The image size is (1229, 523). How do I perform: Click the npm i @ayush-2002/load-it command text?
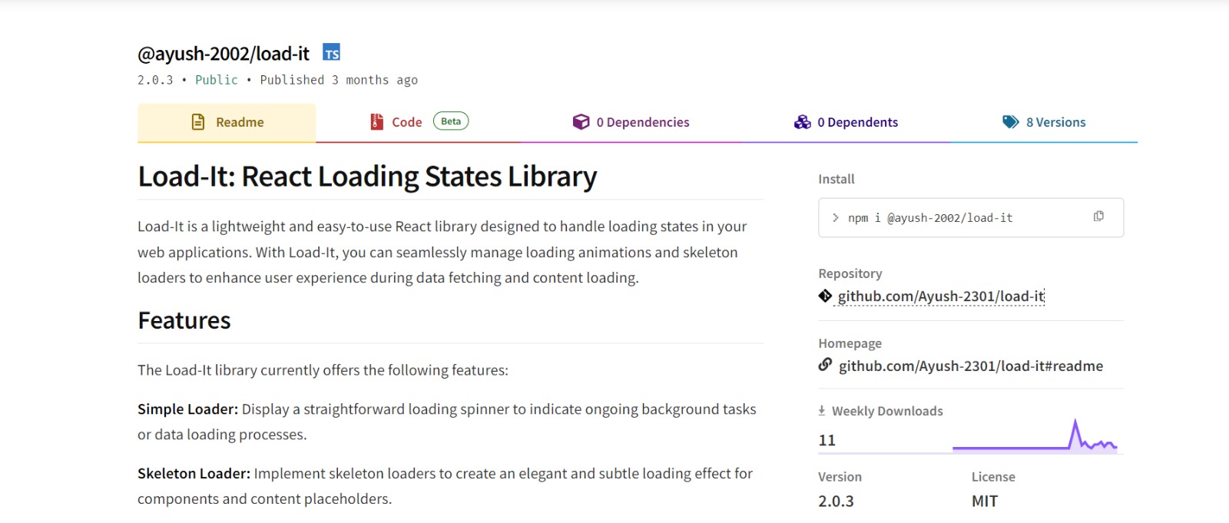click(930, 218)
